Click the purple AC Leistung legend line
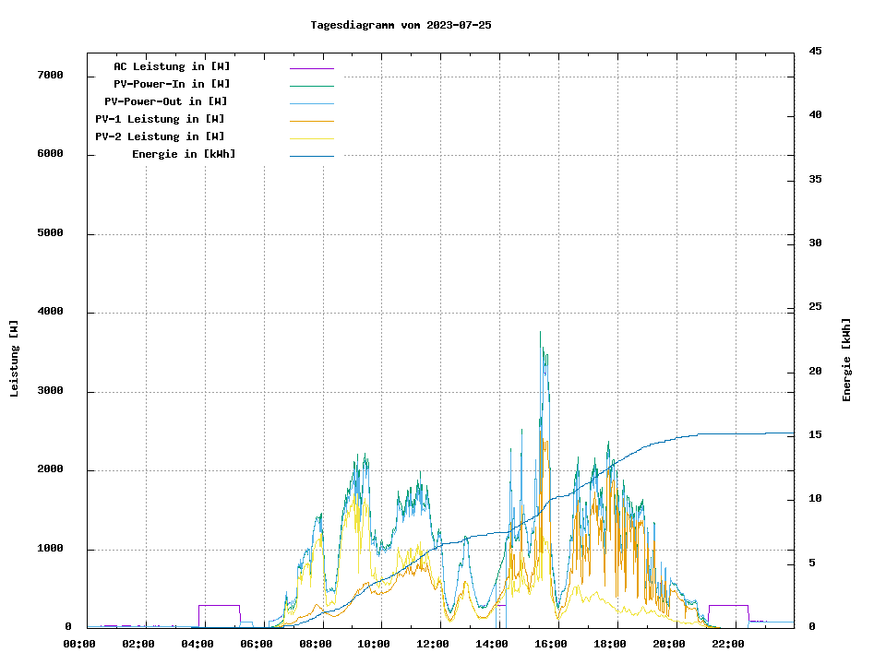Viewport: 886px width, 664px height. tap(311, 68)
